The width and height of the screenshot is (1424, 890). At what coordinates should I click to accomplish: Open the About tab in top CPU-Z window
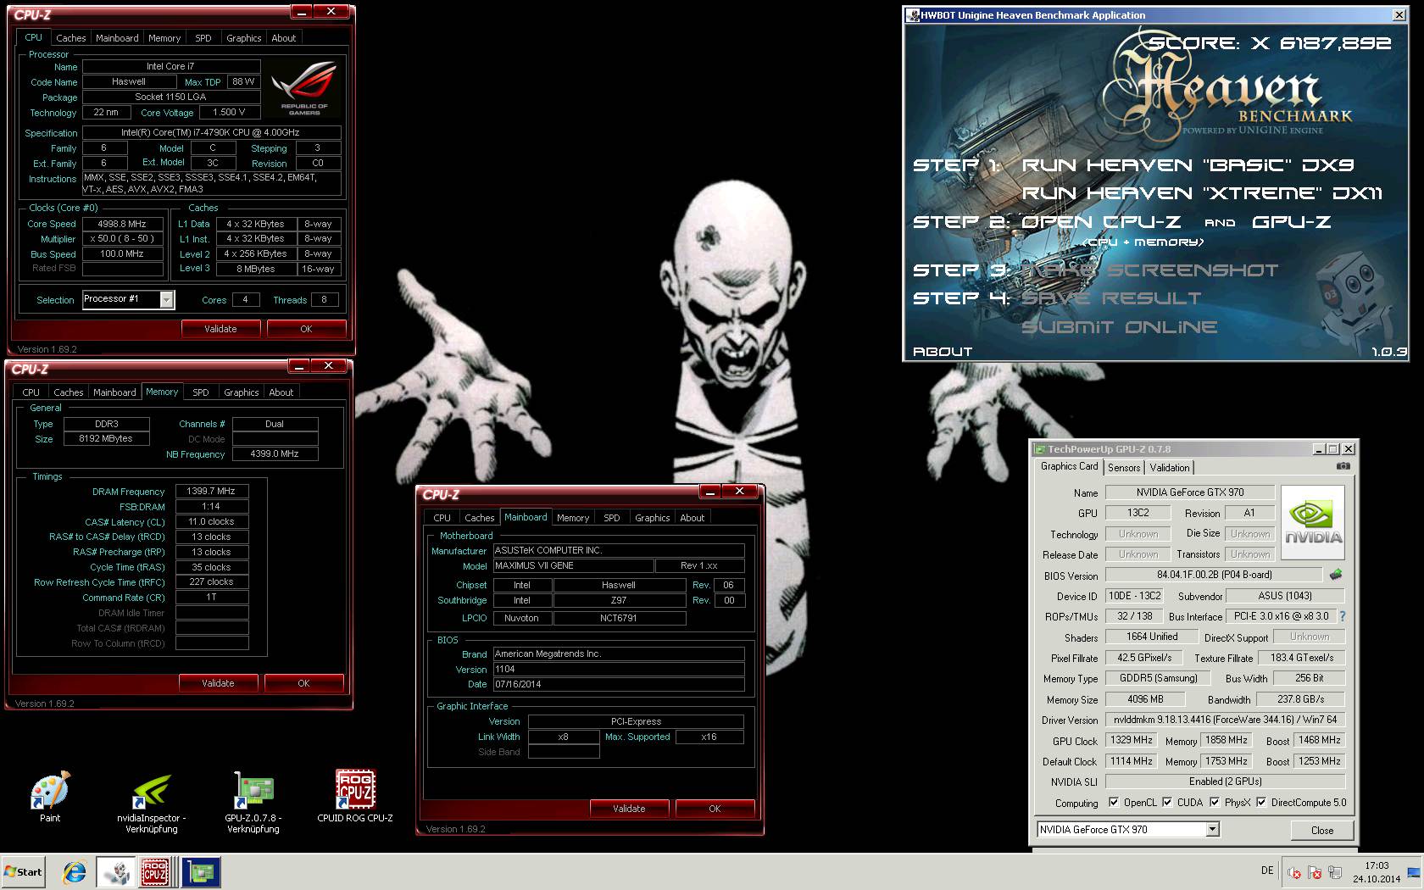click(x=284, y=38)
